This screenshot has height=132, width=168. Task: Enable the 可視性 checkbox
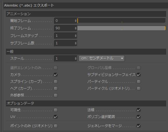coord(56,110)
